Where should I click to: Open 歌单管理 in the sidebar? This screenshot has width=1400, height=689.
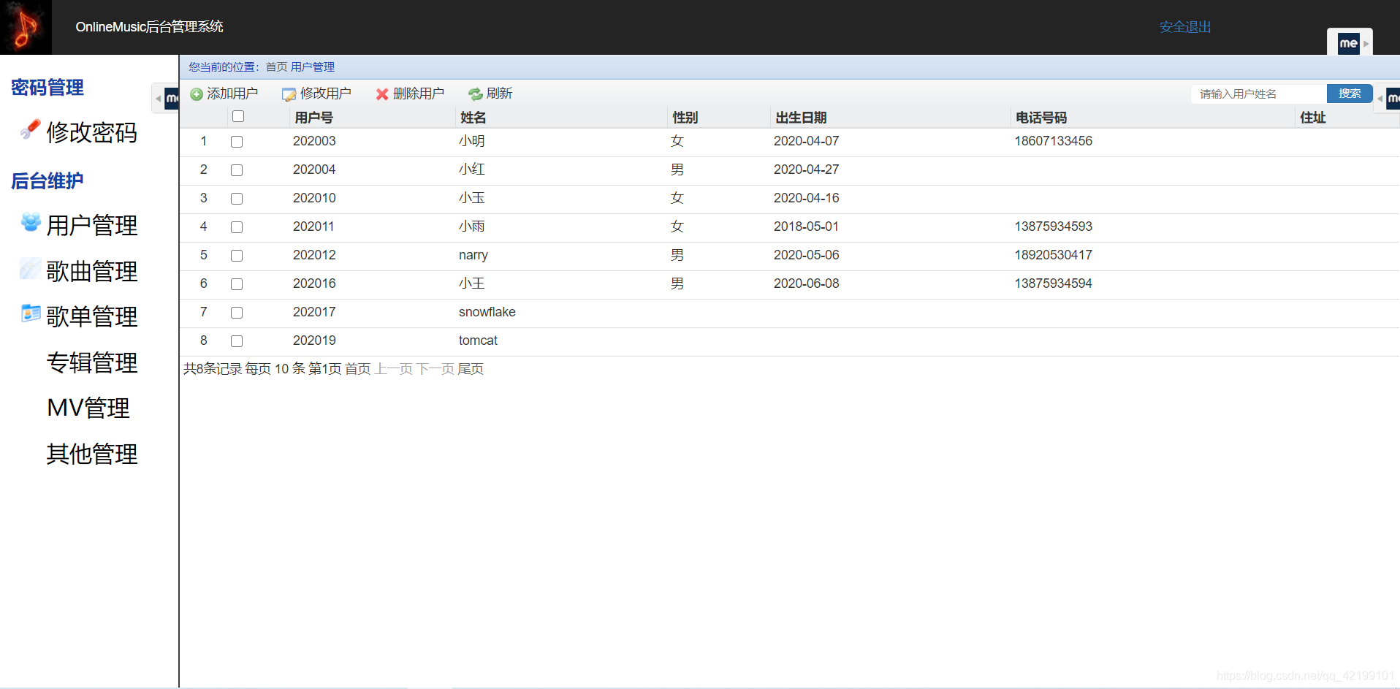[x=91, y=316]
